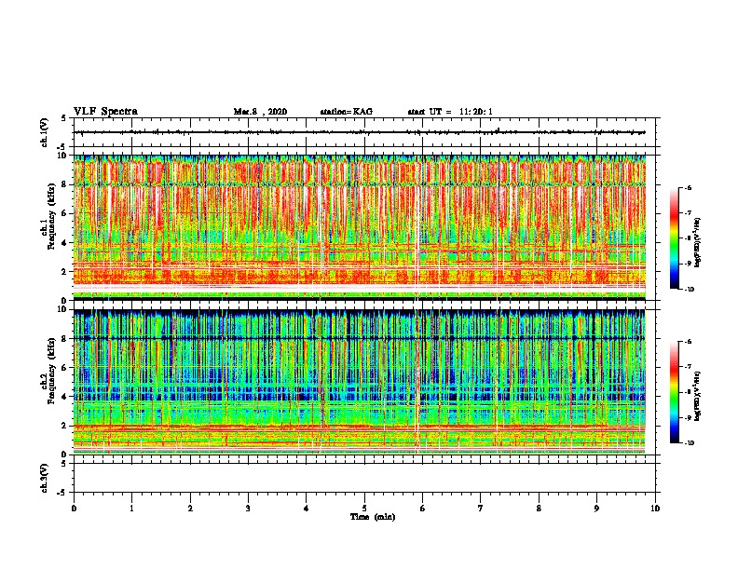Click time axis tick label '8'
Image resolution: width=738 pixels, height=570 pixels.
coord(539,509)
